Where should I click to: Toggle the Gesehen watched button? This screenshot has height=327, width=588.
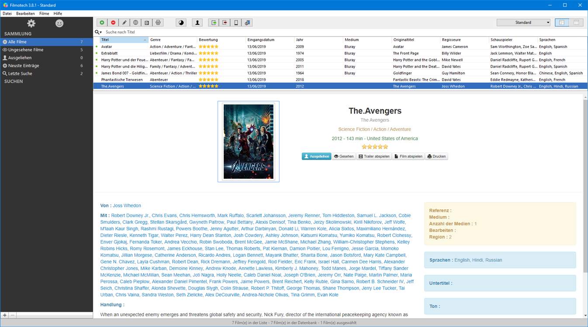click(344, 157)
